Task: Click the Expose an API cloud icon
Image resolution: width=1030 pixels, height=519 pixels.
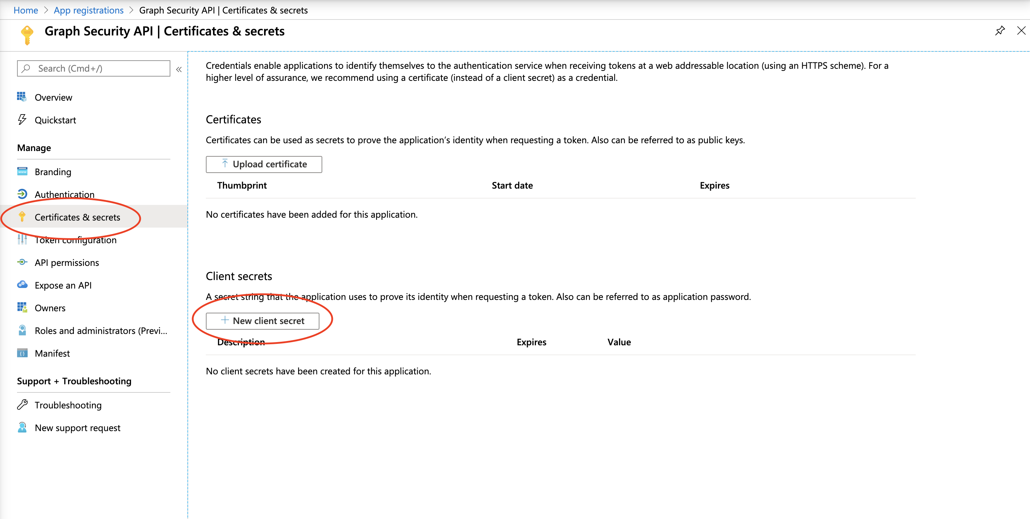Action: [22, 285]
